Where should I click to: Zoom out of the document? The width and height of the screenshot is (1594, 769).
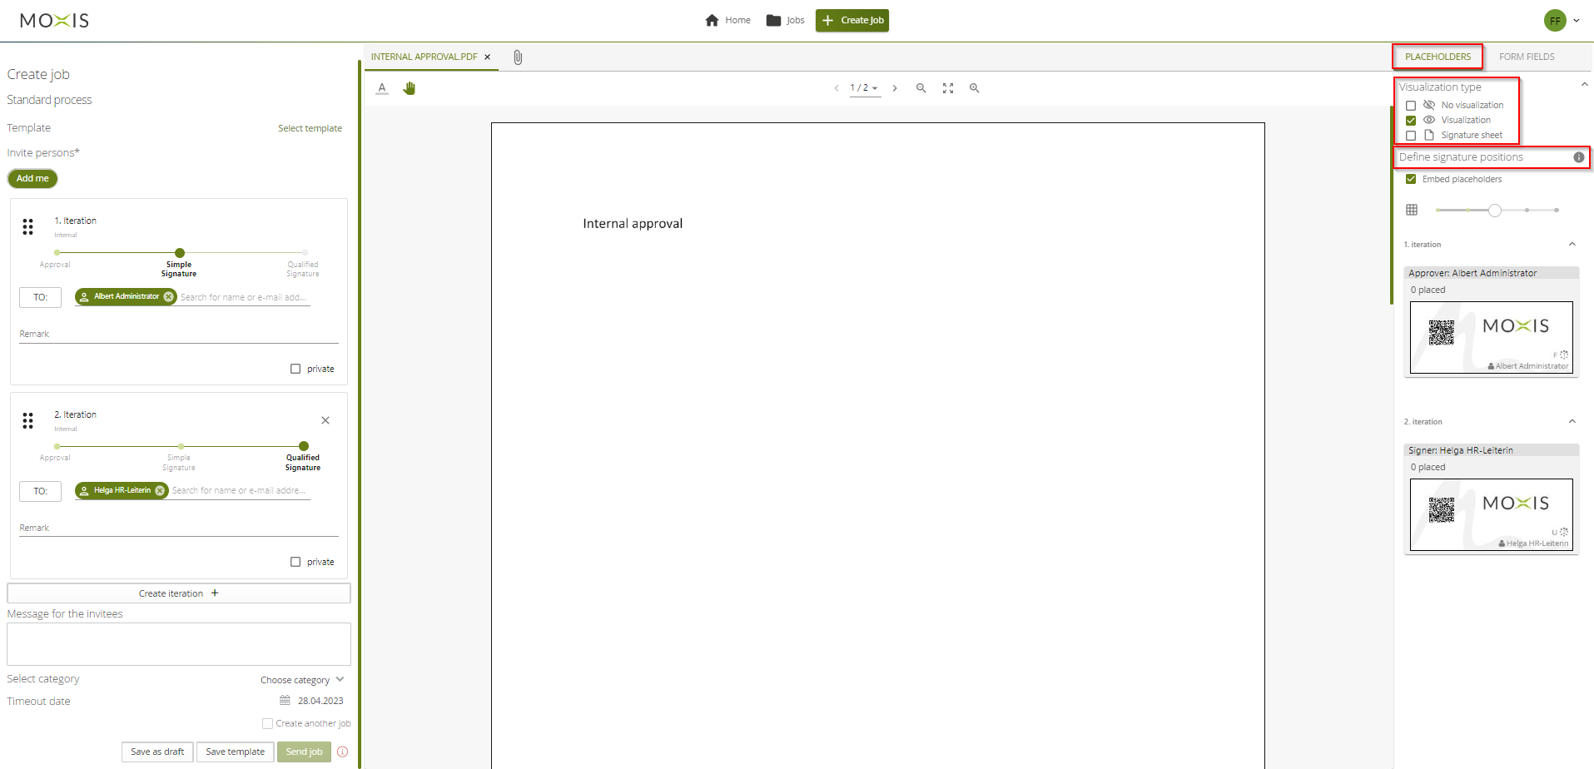[x=921, y=88]
